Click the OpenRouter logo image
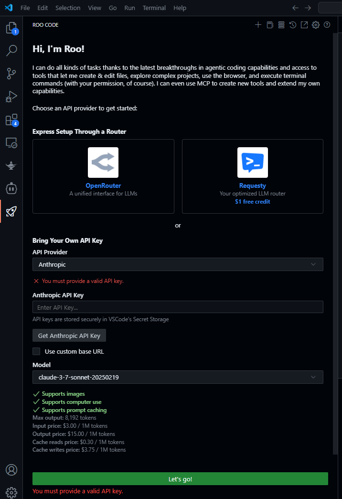This screenshot has width=342, height=499. [x=103, y=163]
